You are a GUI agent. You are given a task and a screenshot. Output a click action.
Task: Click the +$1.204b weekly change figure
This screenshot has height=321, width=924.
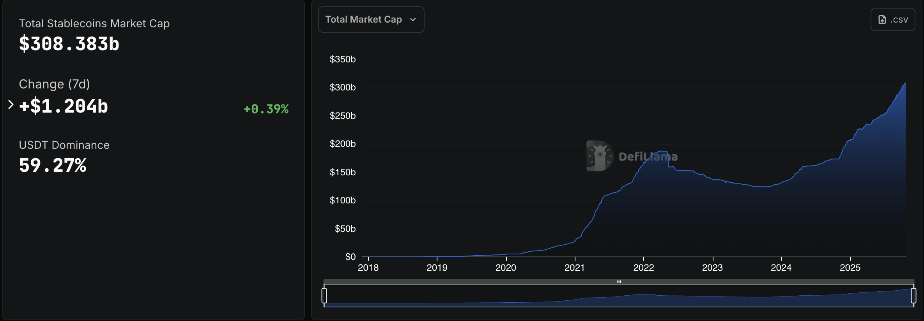[x=64, y=105]
